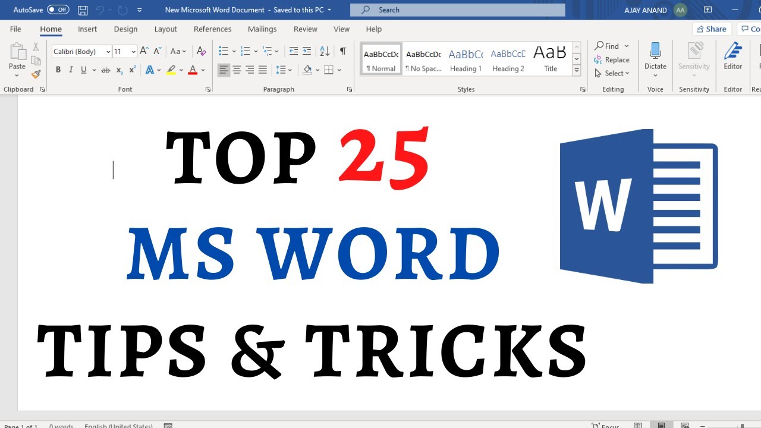
Task: Toggle Italic formatting
Action: pos(71,70)
